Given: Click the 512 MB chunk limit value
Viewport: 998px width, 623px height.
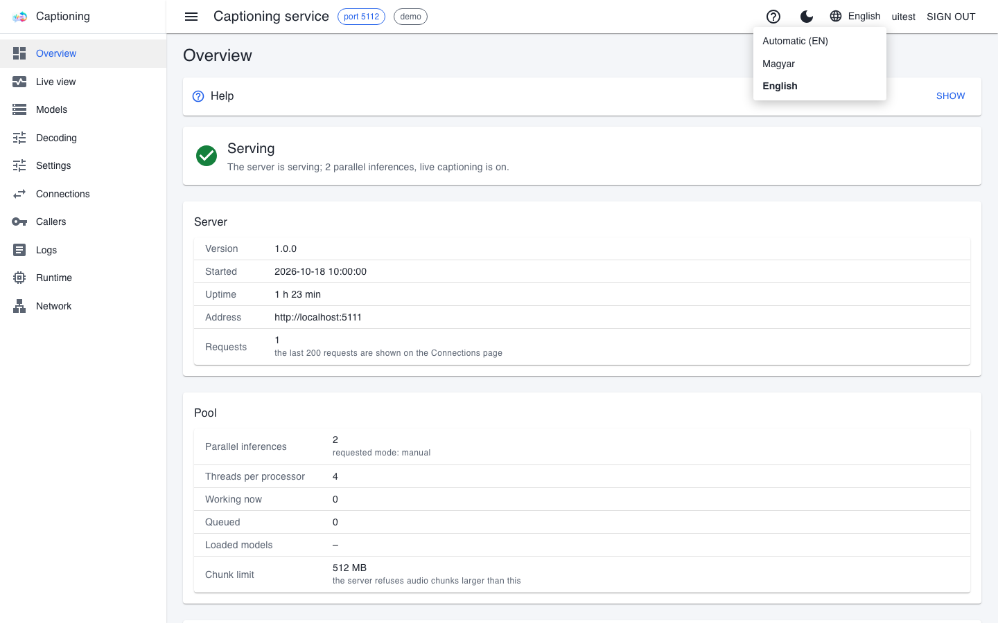Looking at the screenshot, I should pos(349,568).
